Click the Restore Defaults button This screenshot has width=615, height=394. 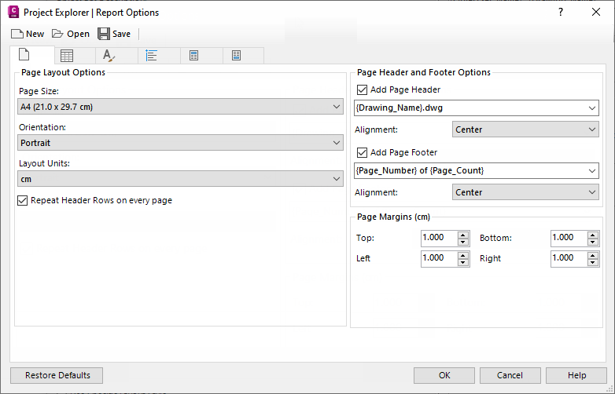(x=57, y=375)
